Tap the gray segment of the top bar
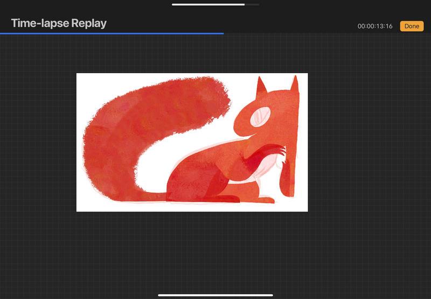The height and width of the screenshot is (299, 431). pyautogui.click(x=252, y=4)
